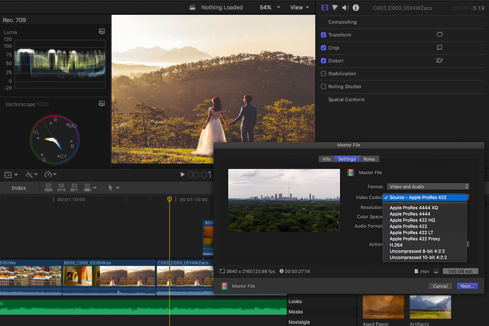489x326 pixels.
Task: Select the arrow Select tool icon
Action: (x=111, y=187)
